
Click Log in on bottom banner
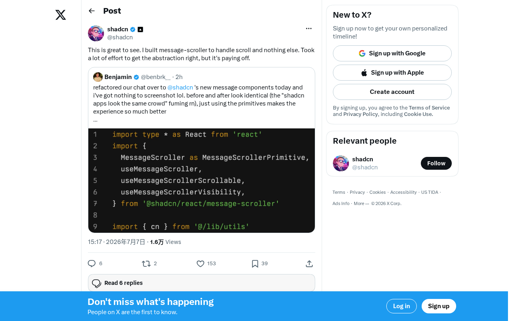402,306
